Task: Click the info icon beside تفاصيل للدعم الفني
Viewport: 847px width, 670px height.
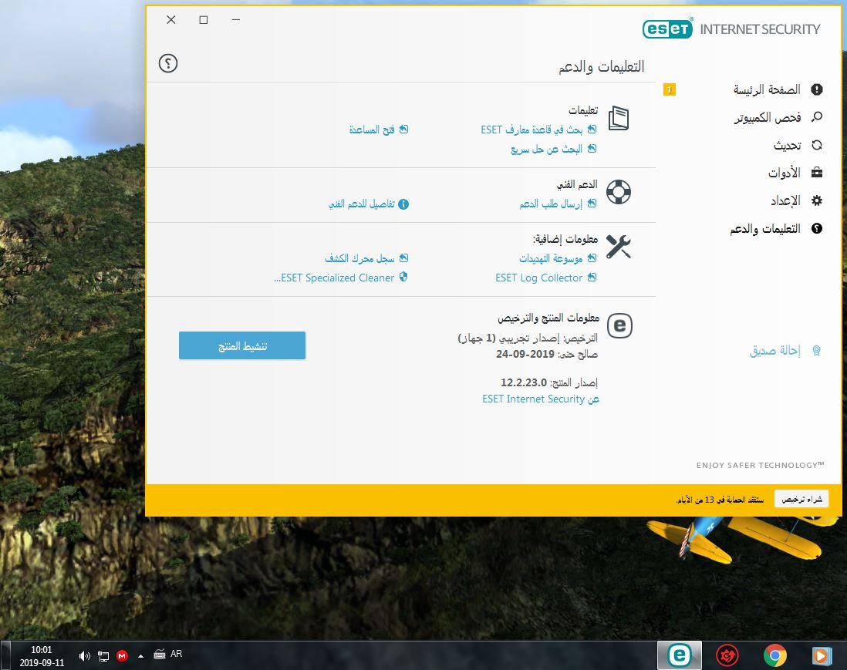Action: [403, 204]
